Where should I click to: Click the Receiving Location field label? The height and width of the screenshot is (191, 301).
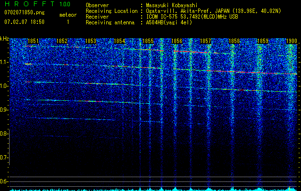coord(111,11)
